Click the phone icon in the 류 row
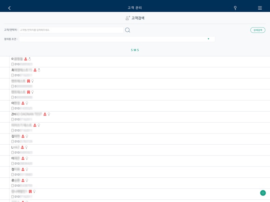The image size is (270, 202). [x=13, y=185]
